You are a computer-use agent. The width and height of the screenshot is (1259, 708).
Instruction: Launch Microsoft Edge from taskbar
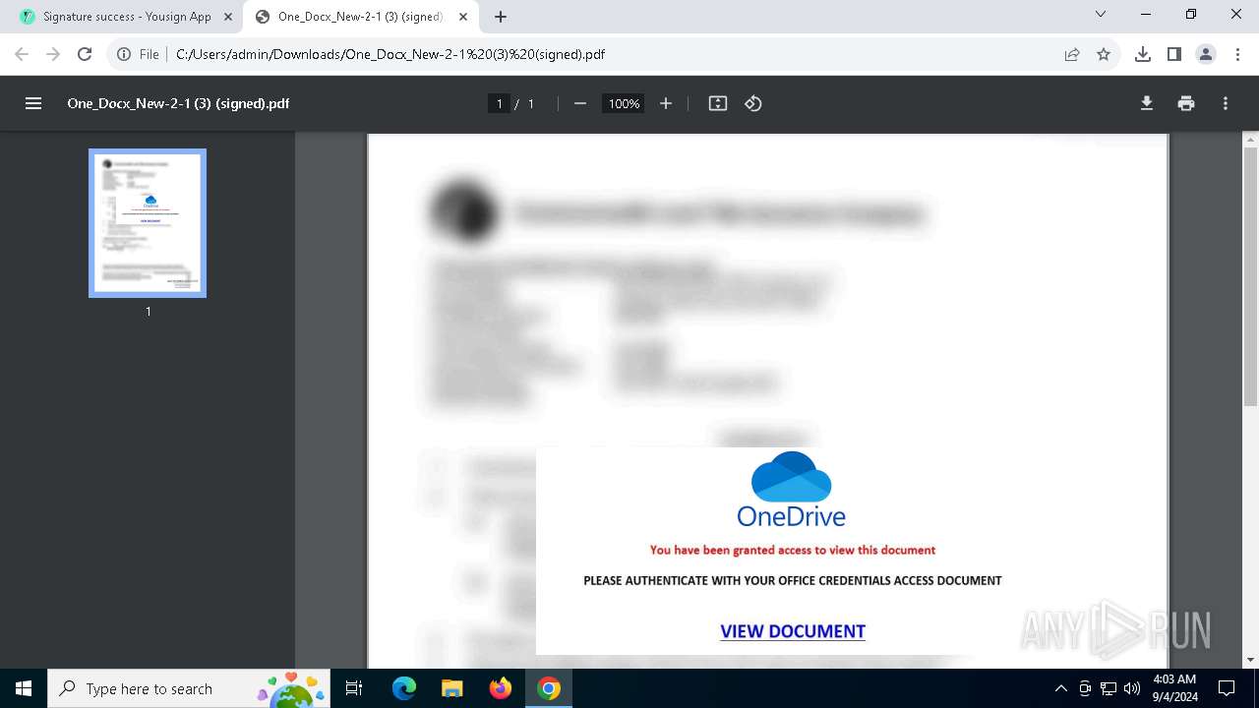pos(404,688)
